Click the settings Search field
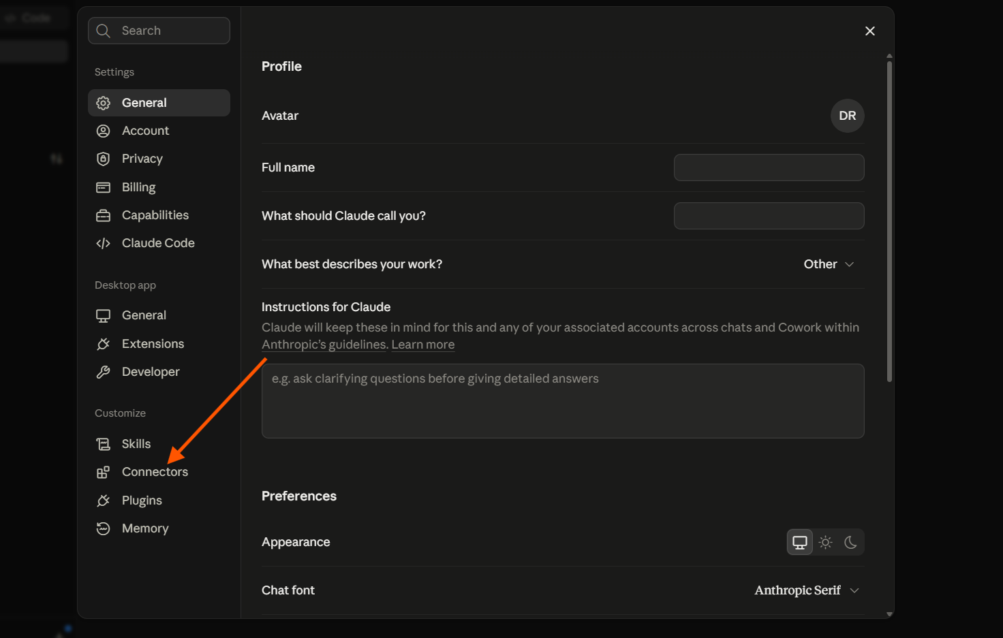The height and width of the screenshot is (638, 1003). pos(159,31)
